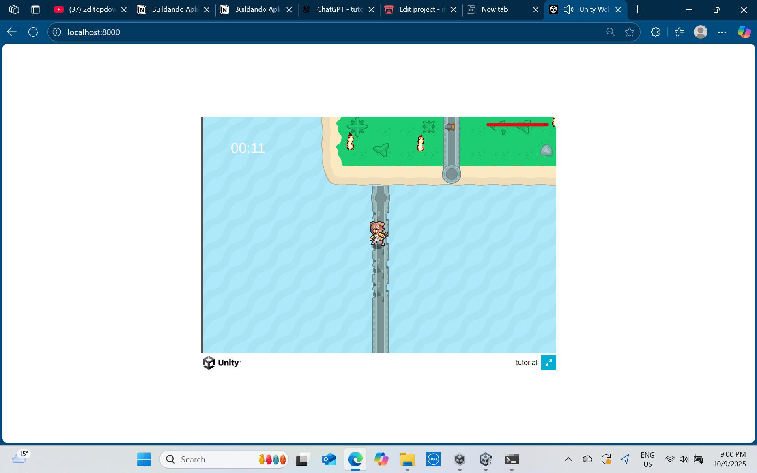Open File Explorer from the taskbar
Viewport: 757px width, 473px height.
[x=407, y=459]
